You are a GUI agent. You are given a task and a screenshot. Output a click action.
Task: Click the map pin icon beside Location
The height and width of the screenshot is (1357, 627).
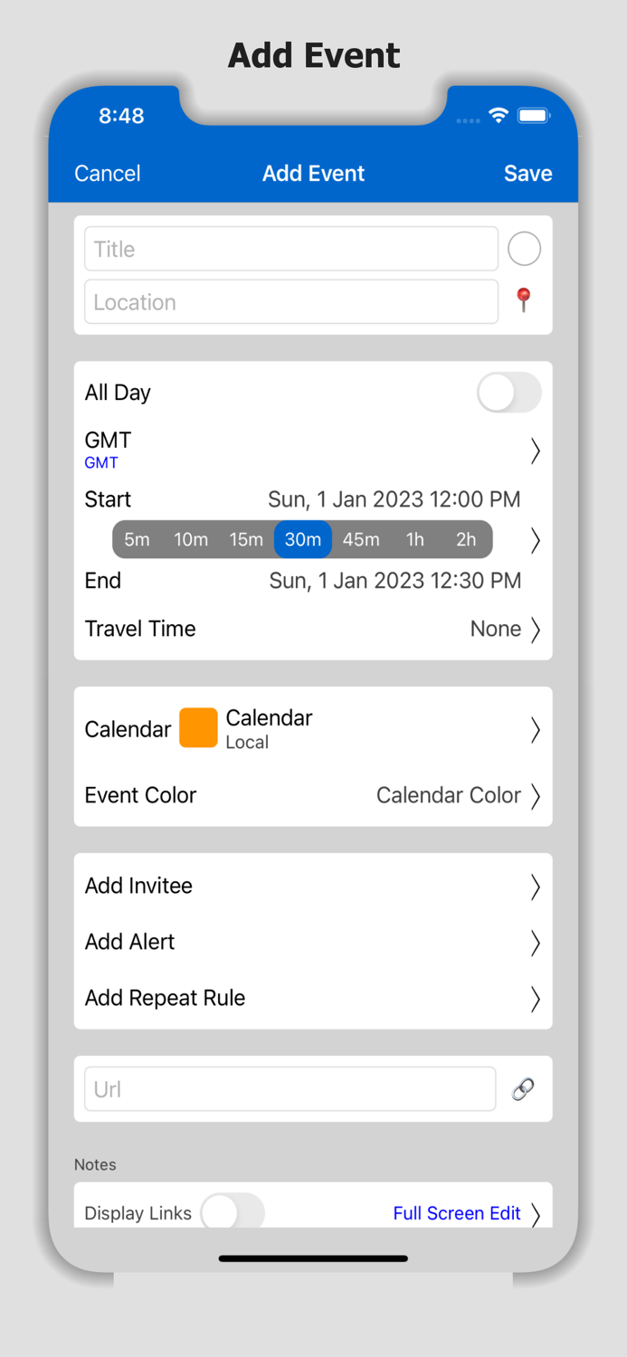524,301
